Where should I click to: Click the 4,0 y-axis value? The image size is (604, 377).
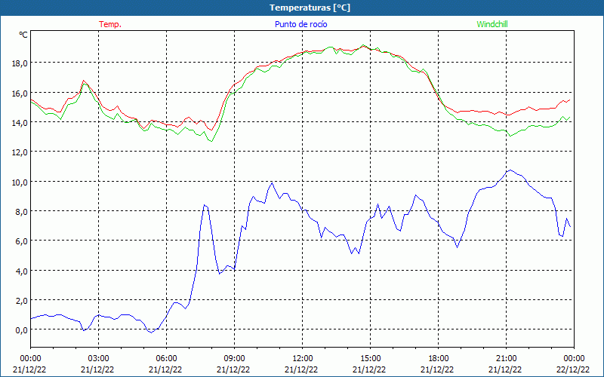(x=21, y=271)
